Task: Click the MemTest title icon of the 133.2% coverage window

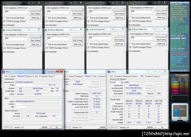Action: pyautogui.click(x=4, y=30)
